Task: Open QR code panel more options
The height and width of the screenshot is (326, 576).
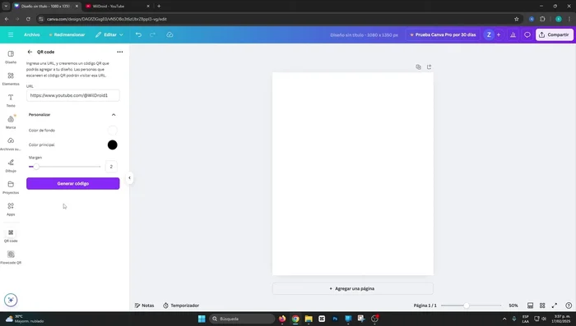Action: coord(120,52)
